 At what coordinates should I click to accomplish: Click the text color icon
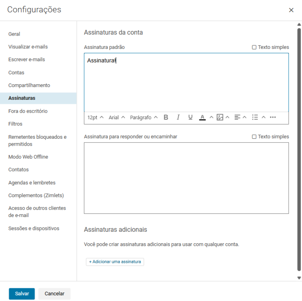click(202, 118)
